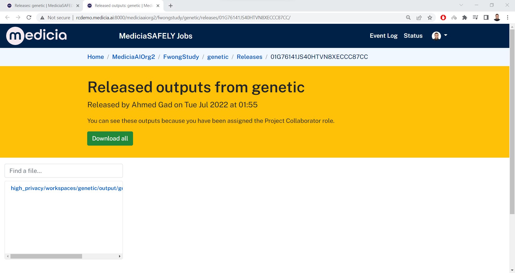Screen dimensions: 515x273
Task: Share this page icon
Action: pyautogui.click(x=419, y=18)
